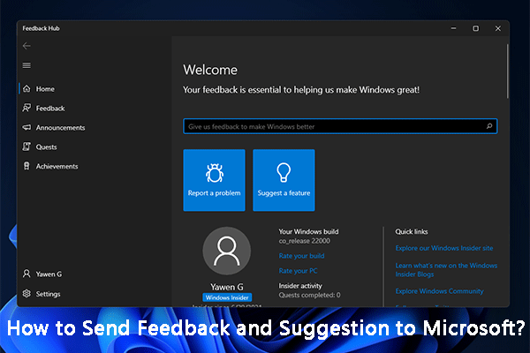Screen dimensions: 530x353
Task: Click the Achievements badge icon
Action: 26,166
